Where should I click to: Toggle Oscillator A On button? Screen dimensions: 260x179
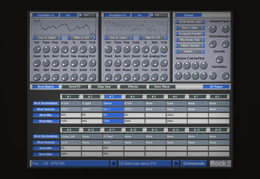(68, 15)
